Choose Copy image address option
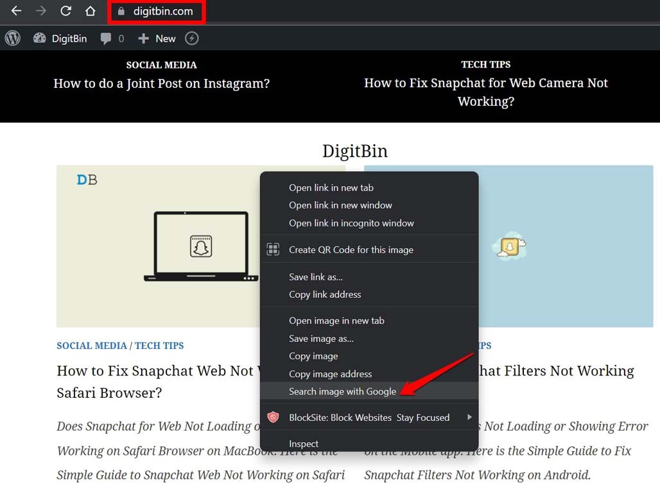 point(330,373)
